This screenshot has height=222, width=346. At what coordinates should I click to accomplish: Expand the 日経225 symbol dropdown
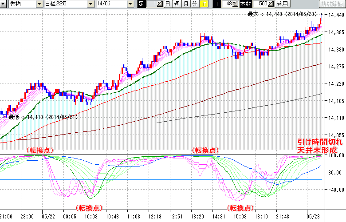[91, 4]
